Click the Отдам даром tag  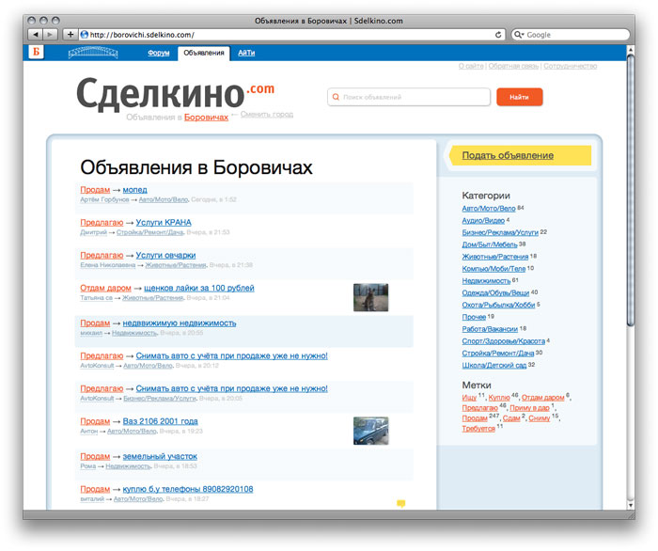pyautogui.click(x=542, y=398)
